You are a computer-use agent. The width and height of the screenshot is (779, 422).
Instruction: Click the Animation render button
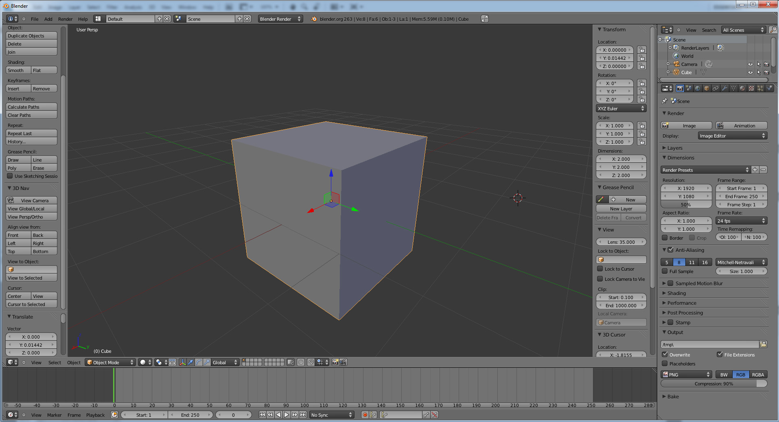pos(741,126)
